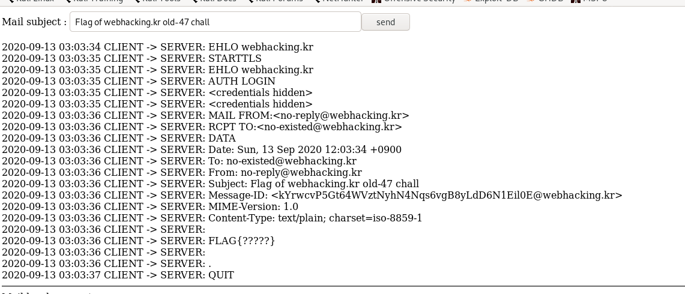Click the STARTTLS log entry
Viewport: 685px width, 294px height.
[131, 59]
